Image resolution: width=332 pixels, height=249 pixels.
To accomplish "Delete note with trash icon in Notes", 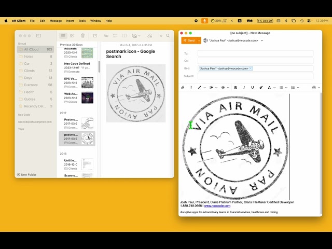I will coord(83,36).
